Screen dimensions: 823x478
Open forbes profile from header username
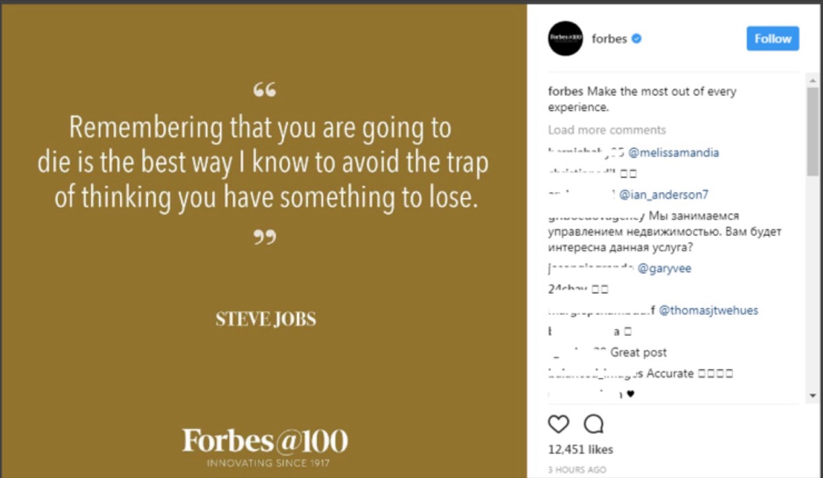pos(609,39)
